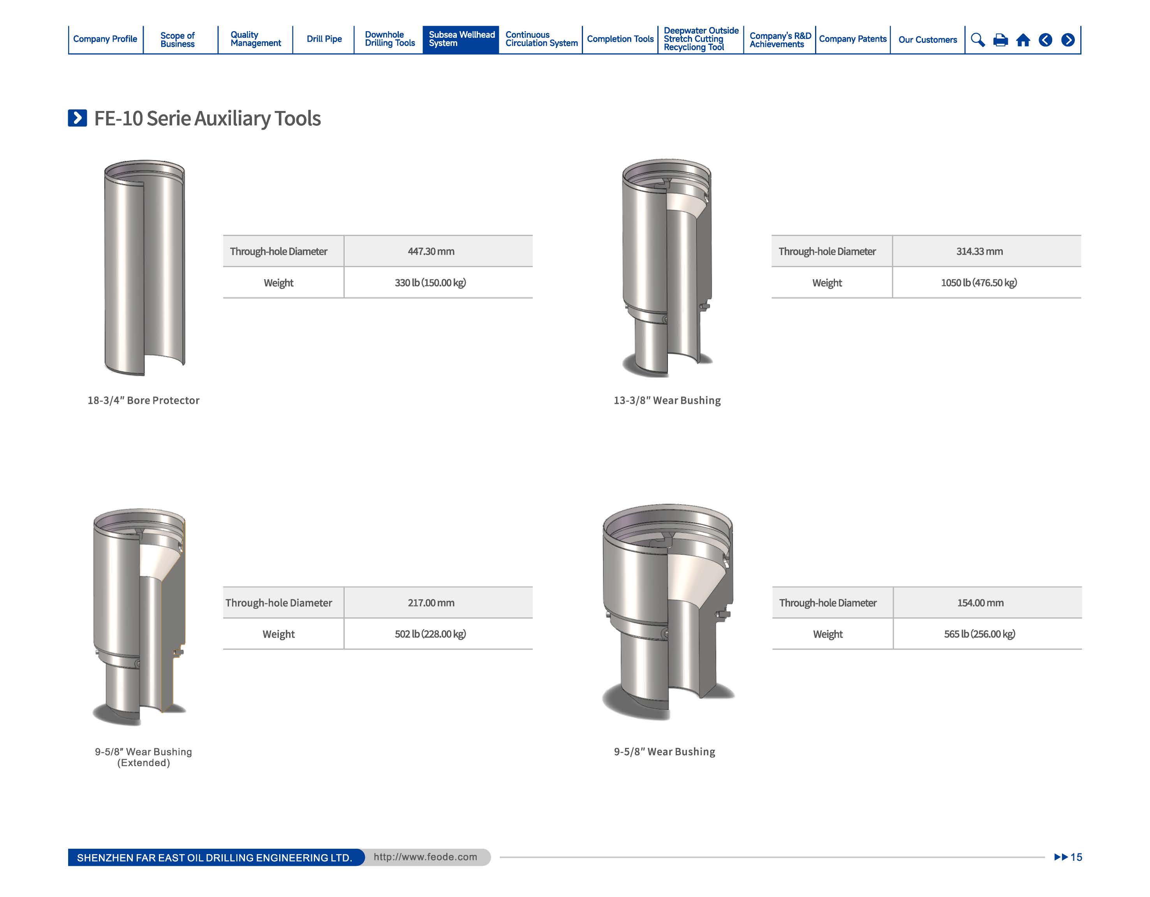
Task: Click the next page arrow icon
Action: pos(1068,40)
